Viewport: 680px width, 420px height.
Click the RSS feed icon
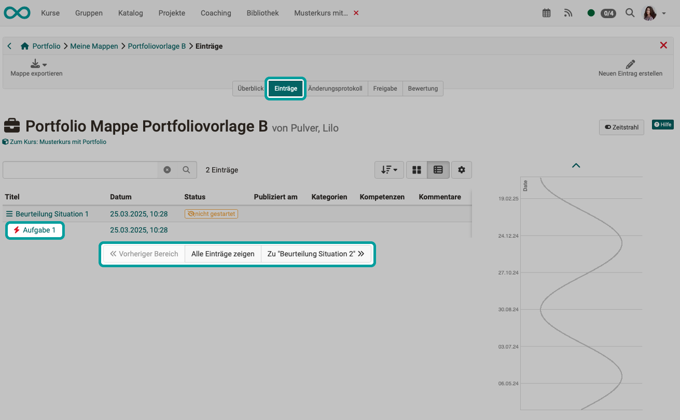[568, 12]
